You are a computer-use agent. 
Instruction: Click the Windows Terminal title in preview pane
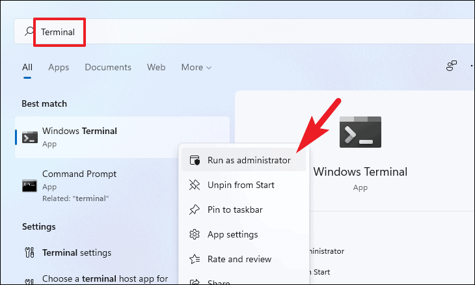pos(360,172)
